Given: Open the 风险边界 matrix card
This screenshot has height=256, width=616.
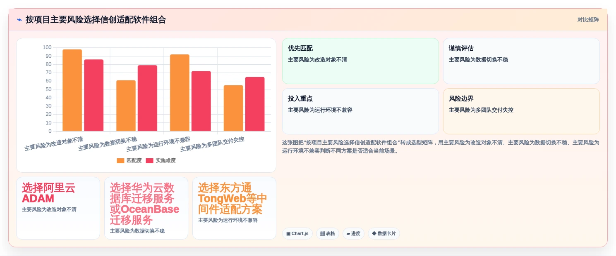Looking at the screenshot, I should 521,111.
